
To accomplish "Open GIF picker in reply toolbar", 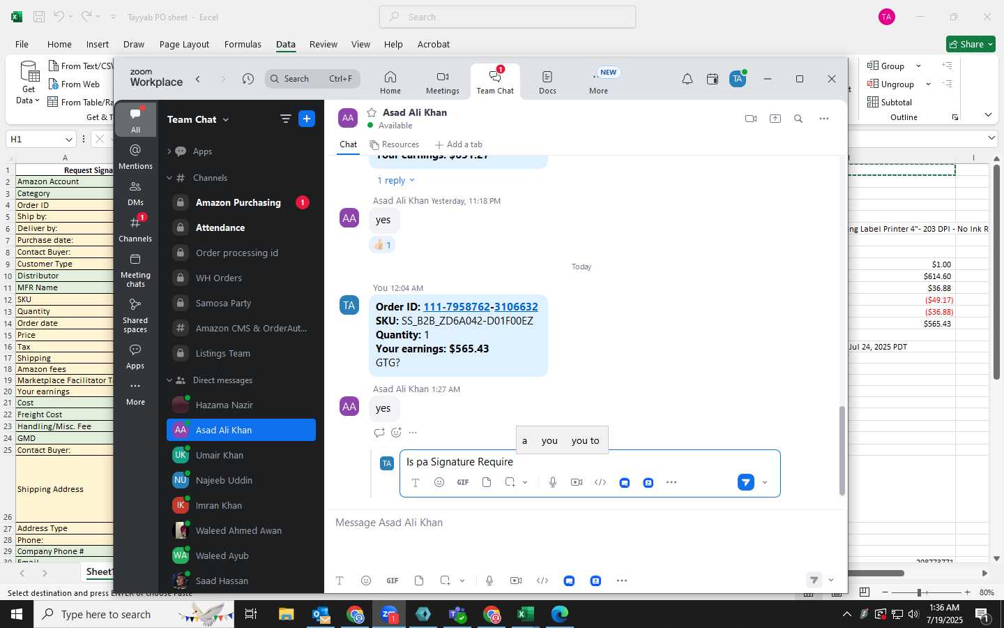I will [463, 482].
